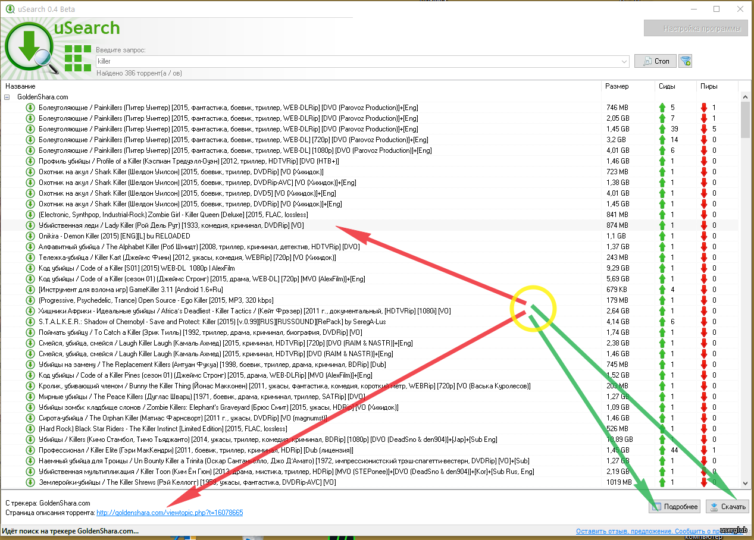Select the 1,45 GB Painkillers row title
Viewport: 754px width, 540px height.
coord(229,129)
